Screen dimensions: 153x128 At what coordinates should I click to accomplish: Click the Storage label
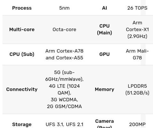coord(22,124)
